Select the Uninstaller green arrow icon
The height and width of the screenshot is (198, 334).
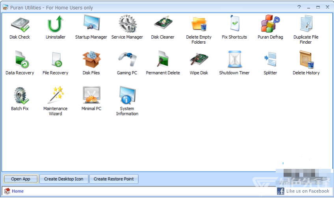pos(56,24)
